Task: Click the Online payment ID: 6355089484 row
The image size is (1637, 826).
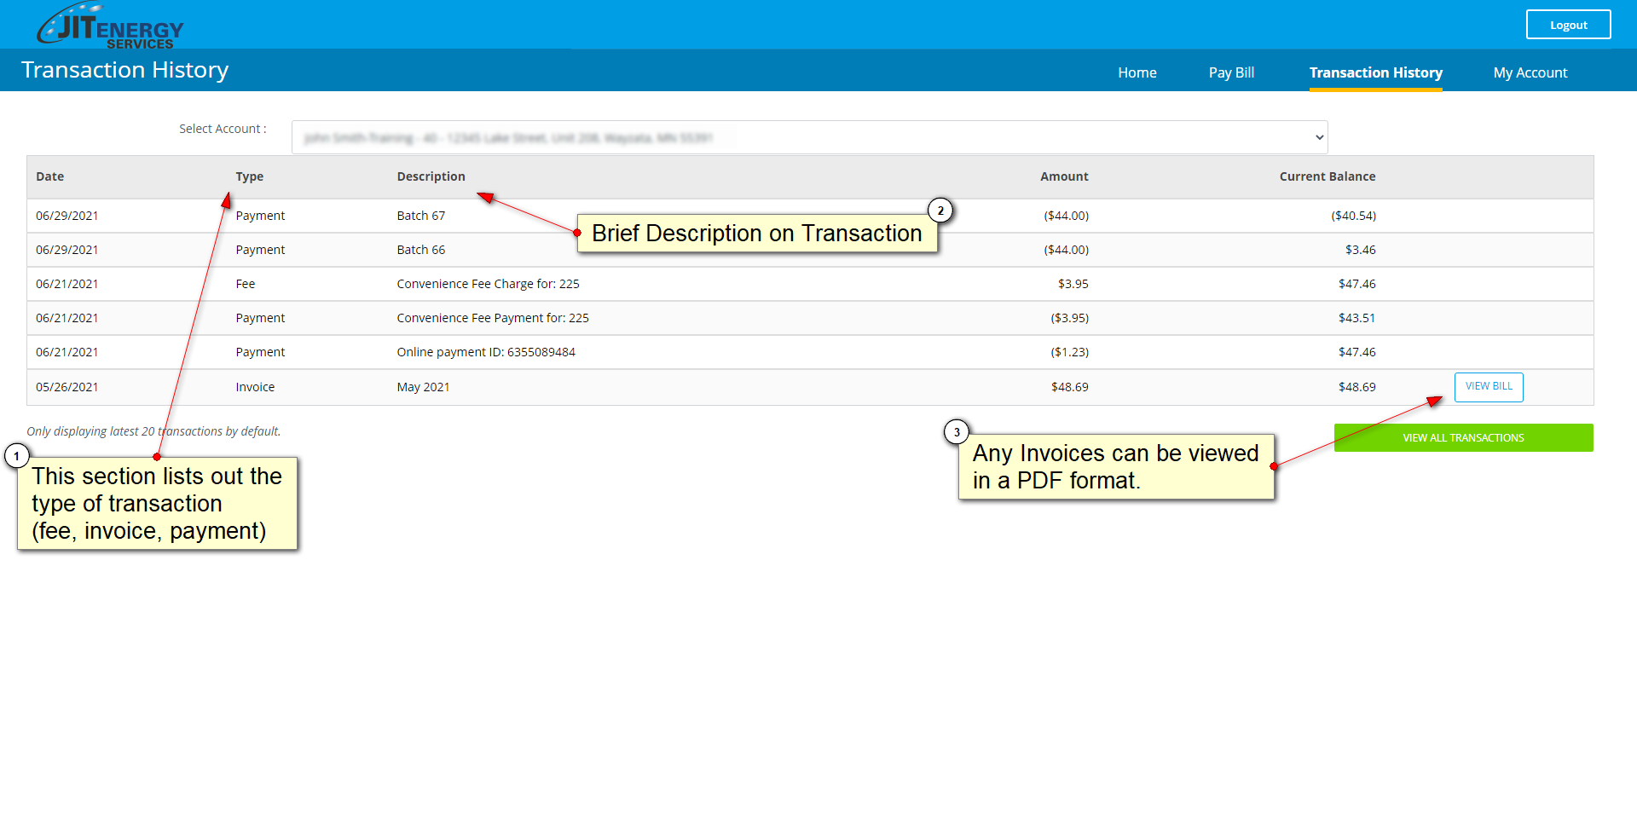Action: [x=485, y=352]
